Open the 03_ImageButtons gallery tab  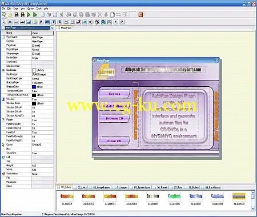[x=100, y=187]
